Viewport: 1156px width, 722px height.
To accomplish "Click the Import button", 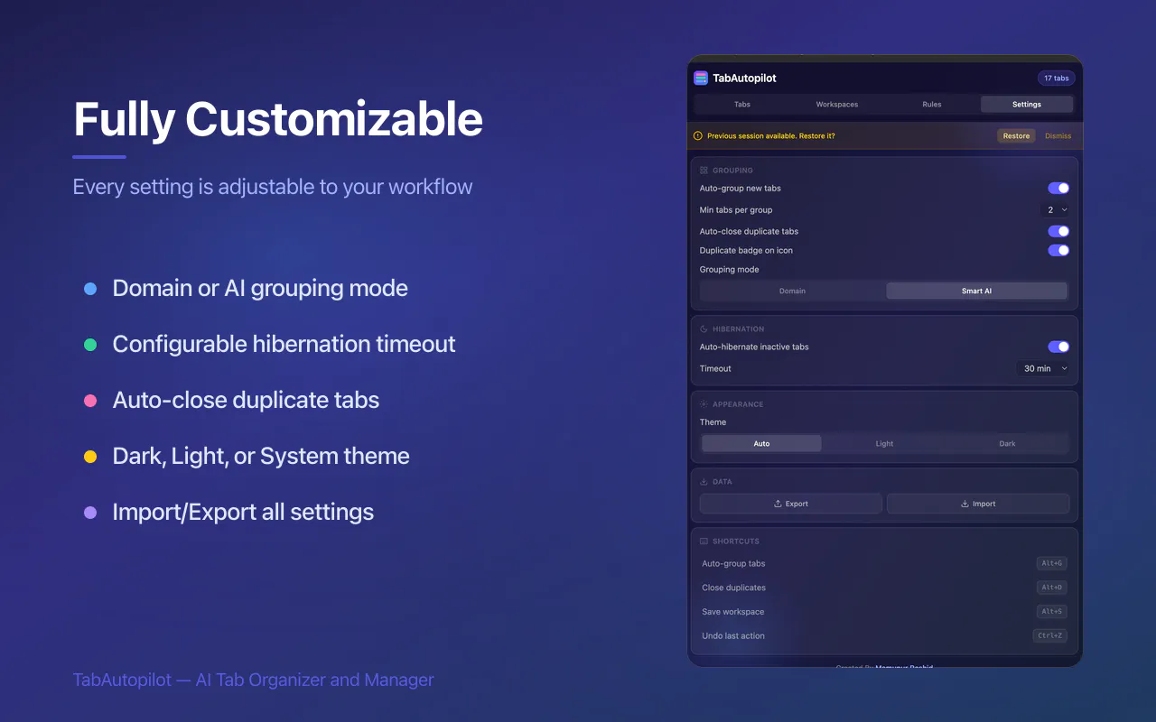I will pyautogui.click(x=978, y=504).
